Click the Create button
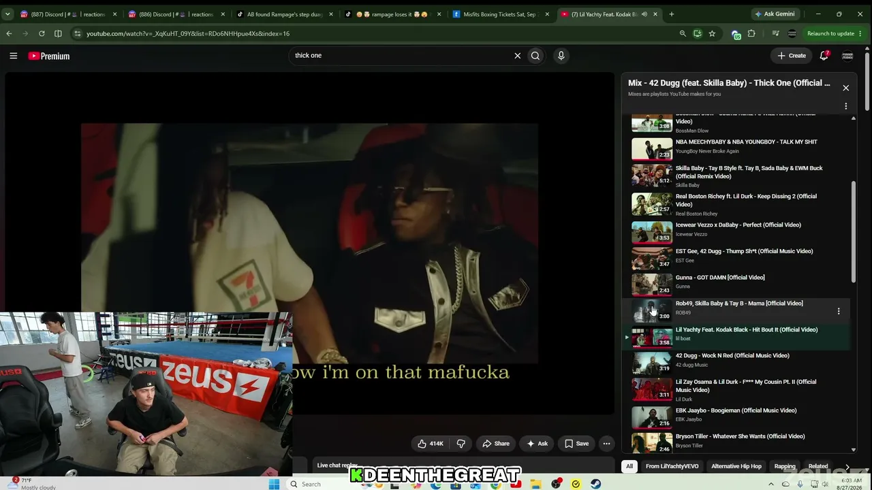Viewport: 872px width, 490px height. 792,56
